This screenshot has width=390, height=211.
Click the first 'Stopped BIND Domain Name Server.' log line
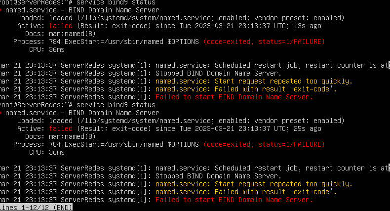(218, 73)
